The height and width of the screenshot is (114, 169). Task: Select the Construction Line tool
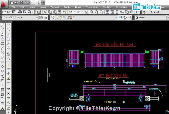(x=2, y=30)
